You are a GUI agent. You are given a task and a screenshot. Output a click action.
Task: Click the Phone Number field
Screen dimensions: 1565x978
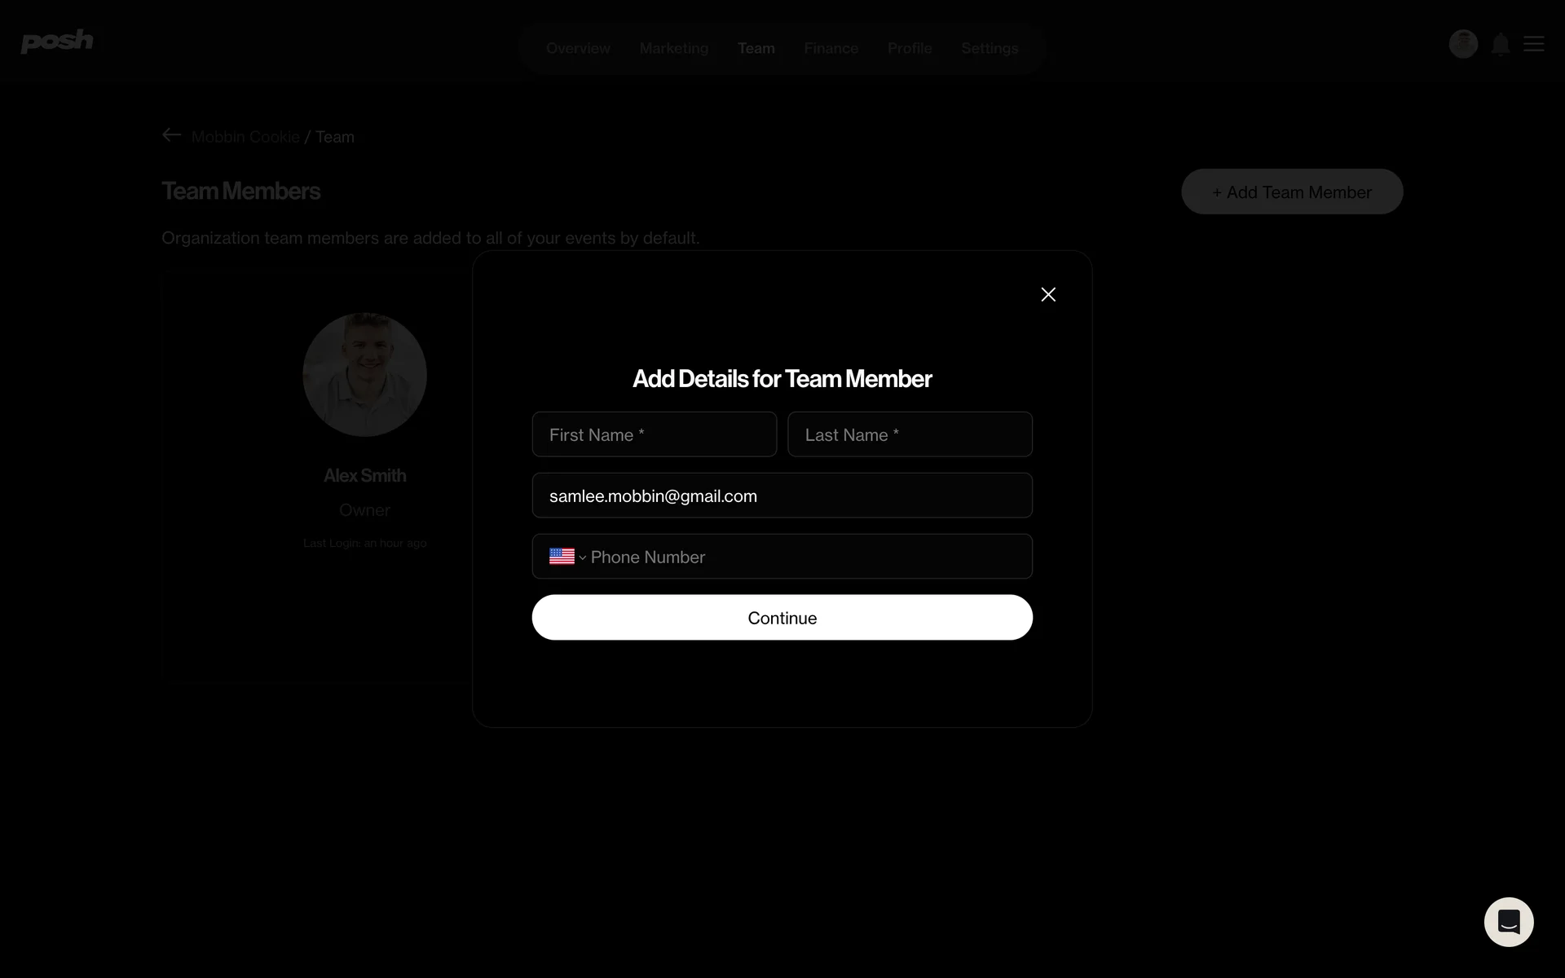pos(807,557)
